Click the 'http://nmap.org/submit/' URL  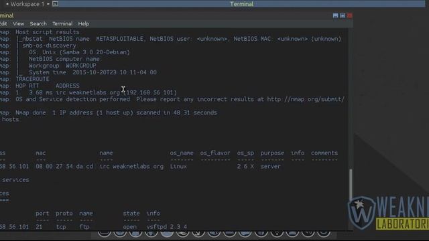(306, 99)
